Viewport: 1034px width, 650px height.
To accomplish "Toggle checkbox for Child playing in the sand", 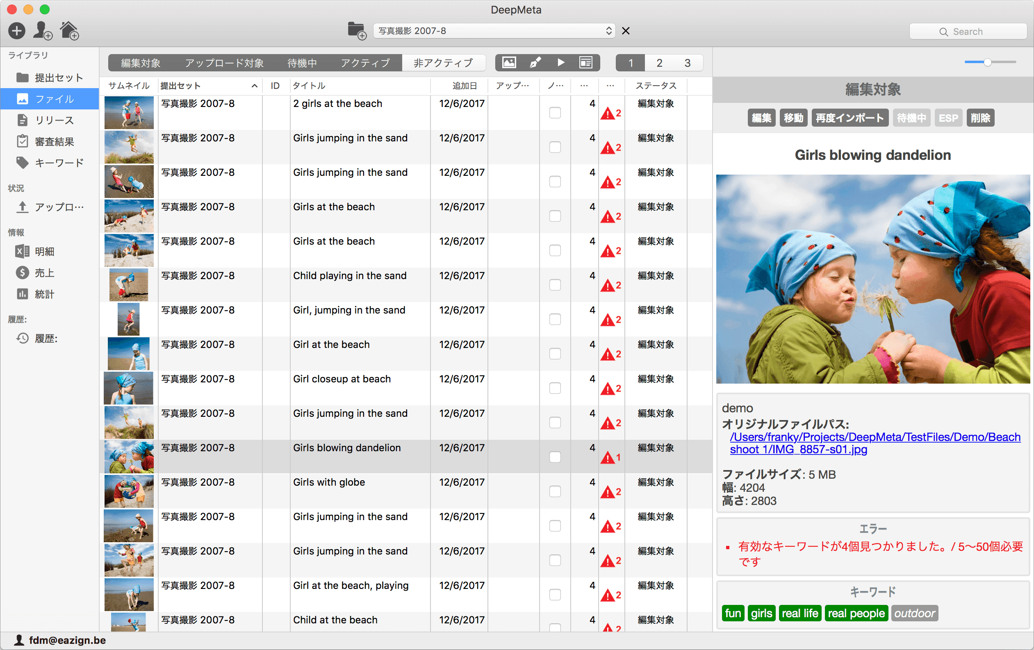I will [555, 285].
